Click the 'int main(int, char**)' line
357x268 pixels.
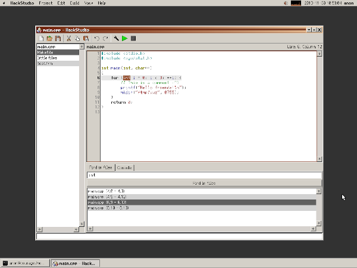(x=127, y=68)
